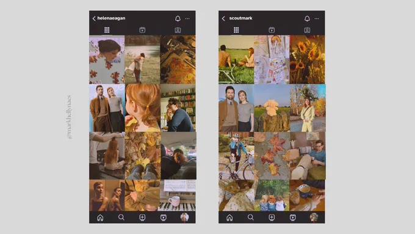Tap profile avatar in helenaeagan bottom bar
415x234 pixels.
(184, 218)
